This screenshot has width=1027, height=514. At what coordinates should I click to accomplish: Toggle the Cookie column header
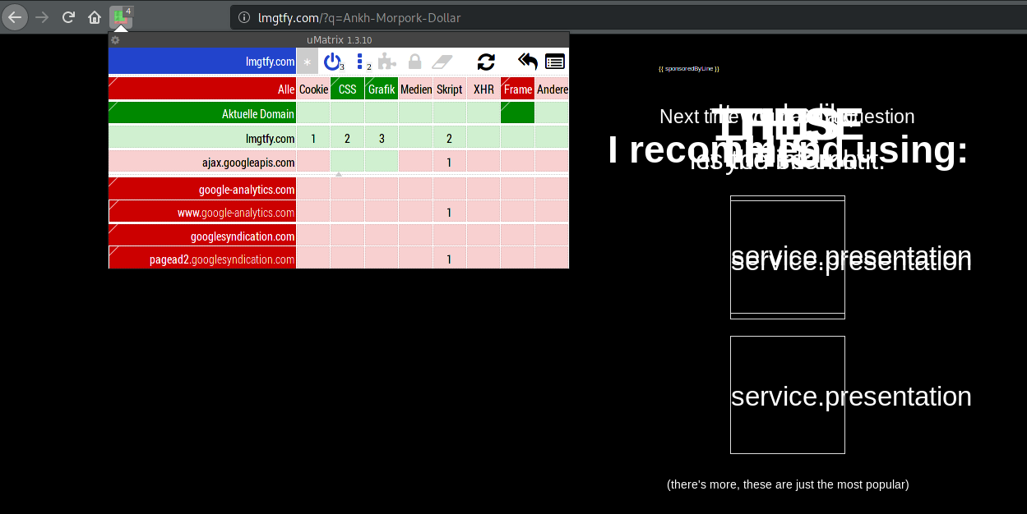pos(313,89)
